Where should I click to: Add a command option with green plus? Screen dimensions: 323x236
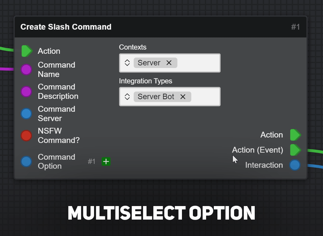[x=106, y=161]
